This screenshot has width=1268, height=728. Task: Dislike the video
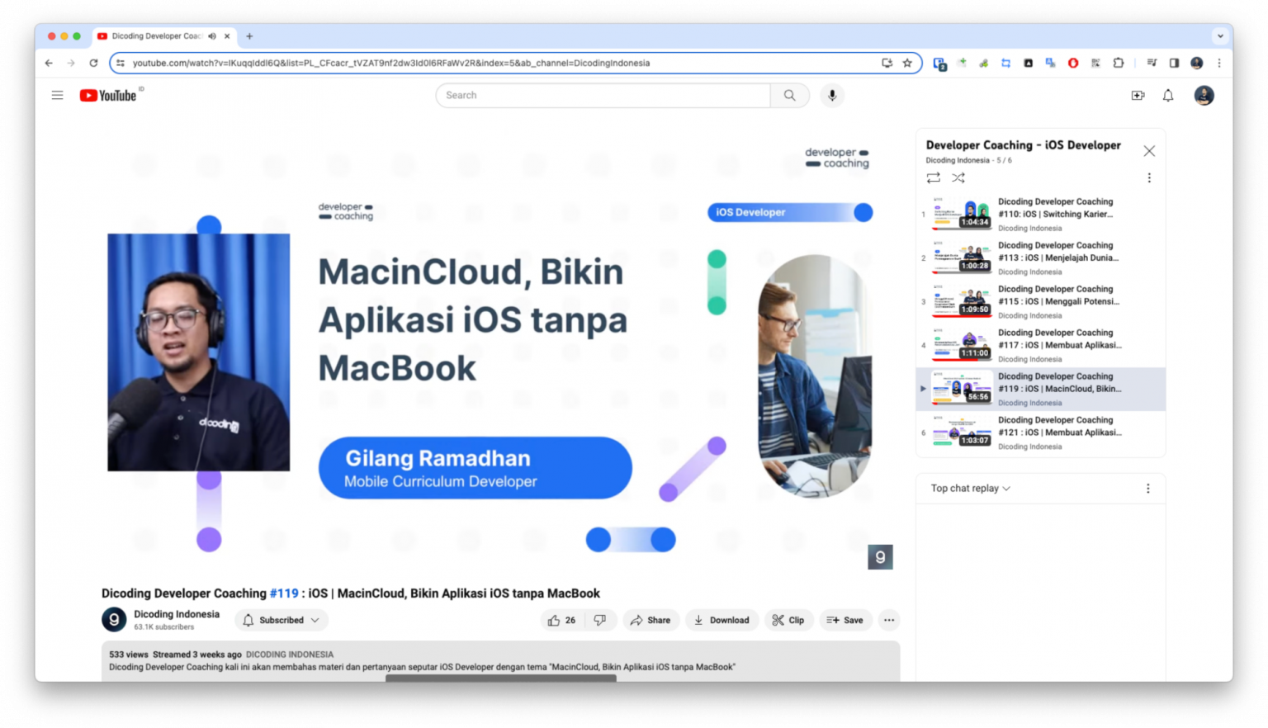point(600,620)
